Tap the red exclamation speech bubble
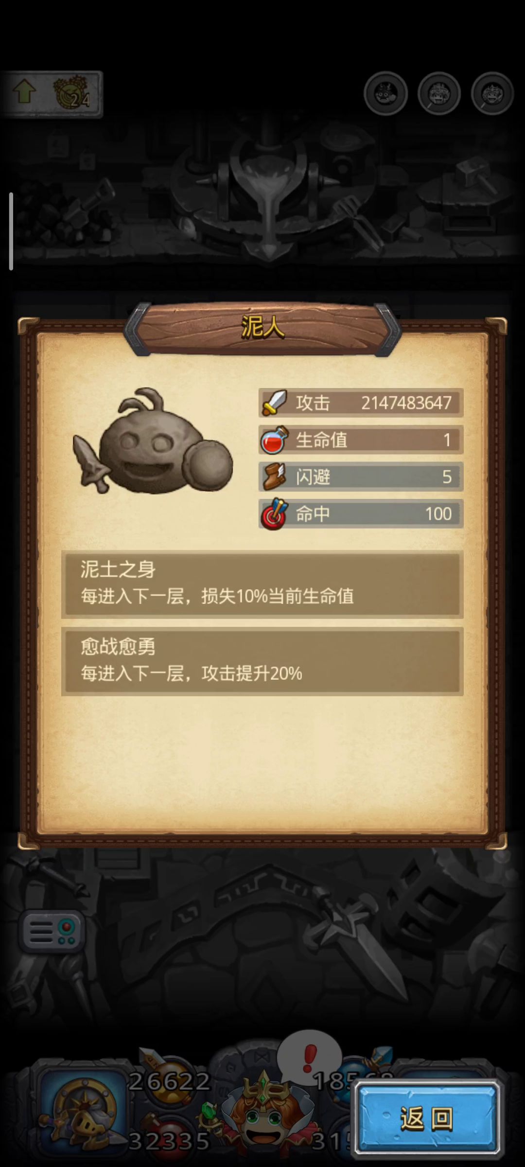The image size is (525, 1167). coord(309,1059)
